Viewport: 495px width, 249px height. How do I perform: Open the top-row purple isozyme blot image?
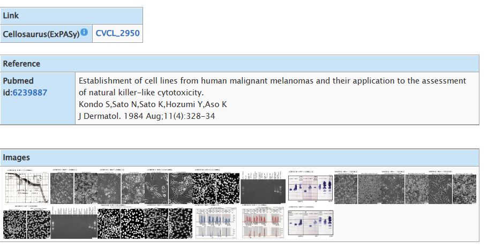point(311,187)
